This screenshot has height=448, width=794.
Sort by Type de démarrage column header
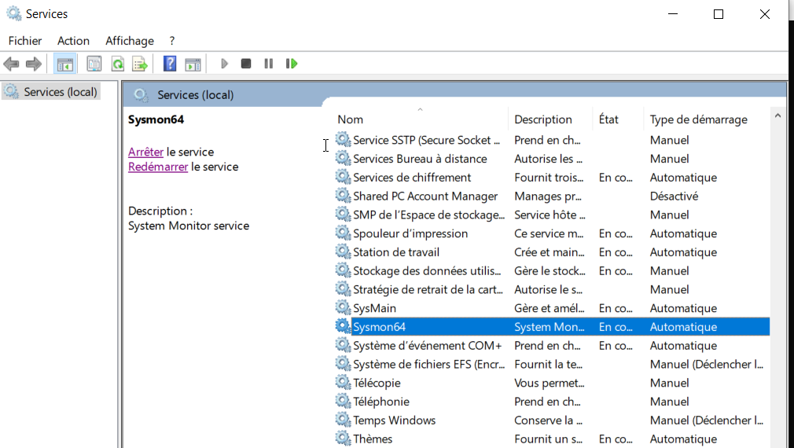698,119
